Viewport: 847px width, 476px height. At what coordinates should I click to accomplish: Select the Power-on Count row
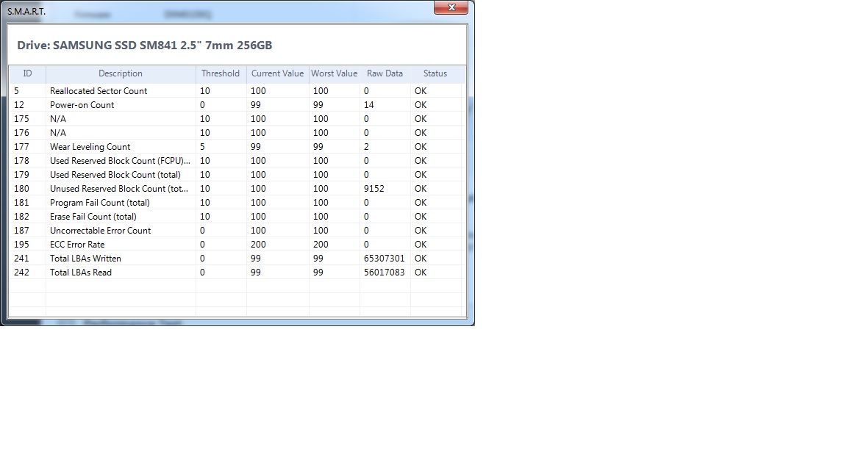236,105
